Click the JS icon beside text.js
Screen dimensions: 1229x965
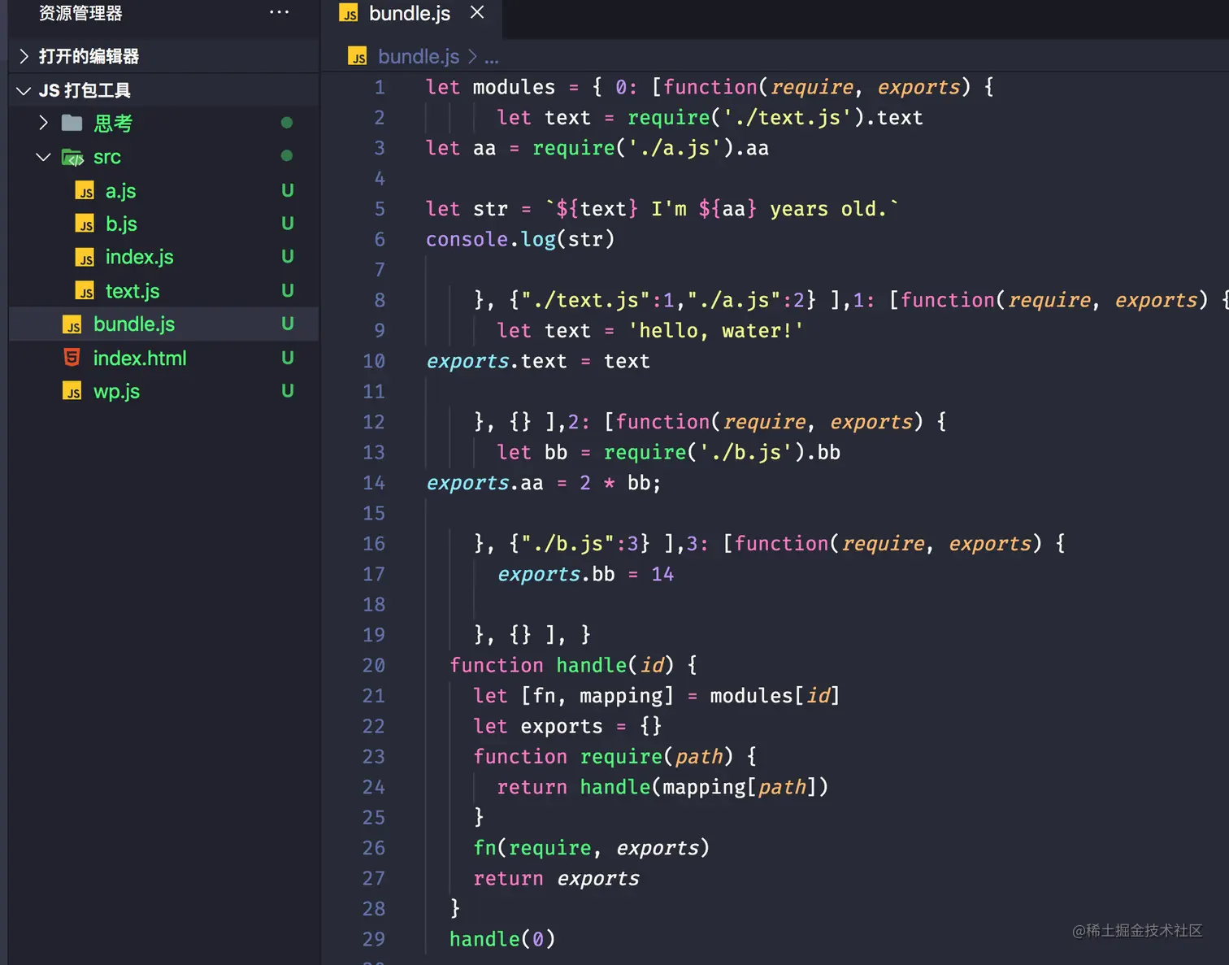pyautogui.click(x=85, y=291)
